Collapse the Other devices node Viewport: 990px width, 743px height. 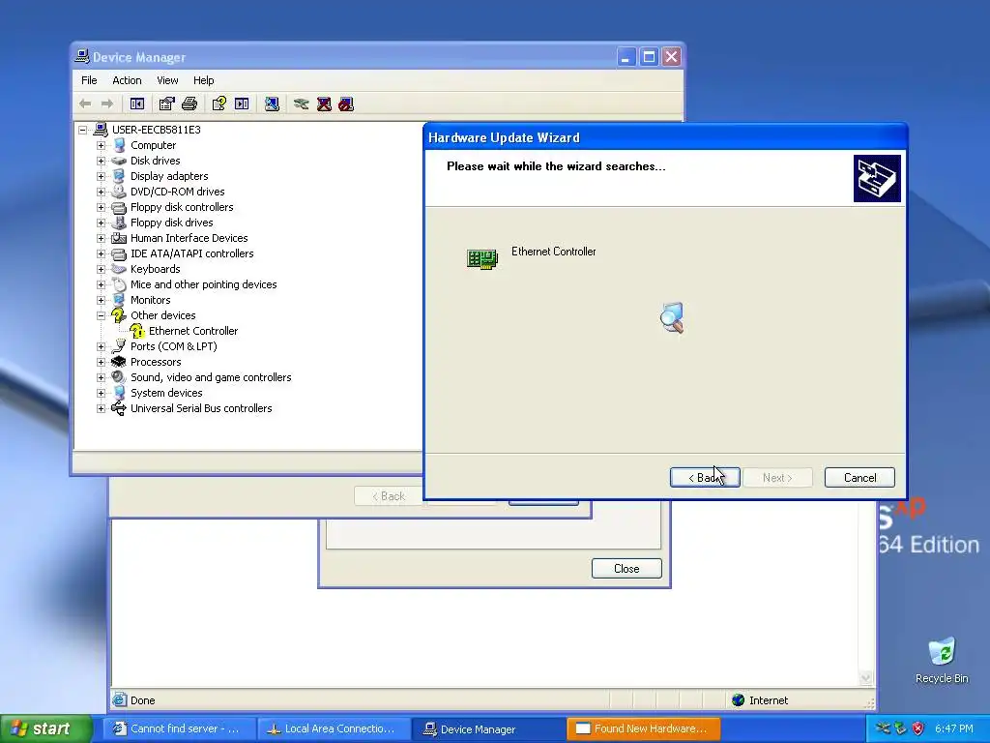coord(101,315)
